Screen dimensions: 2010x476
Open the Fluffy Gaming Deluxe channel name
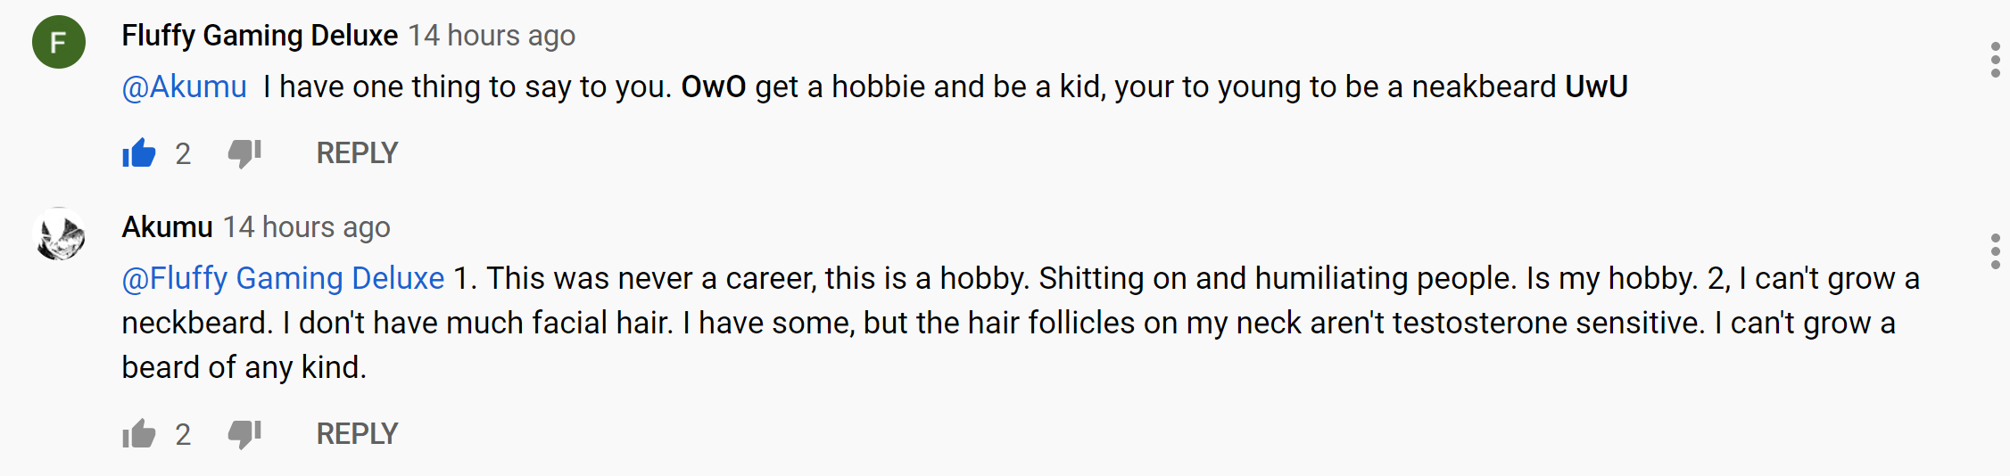(x=260, y=36)
